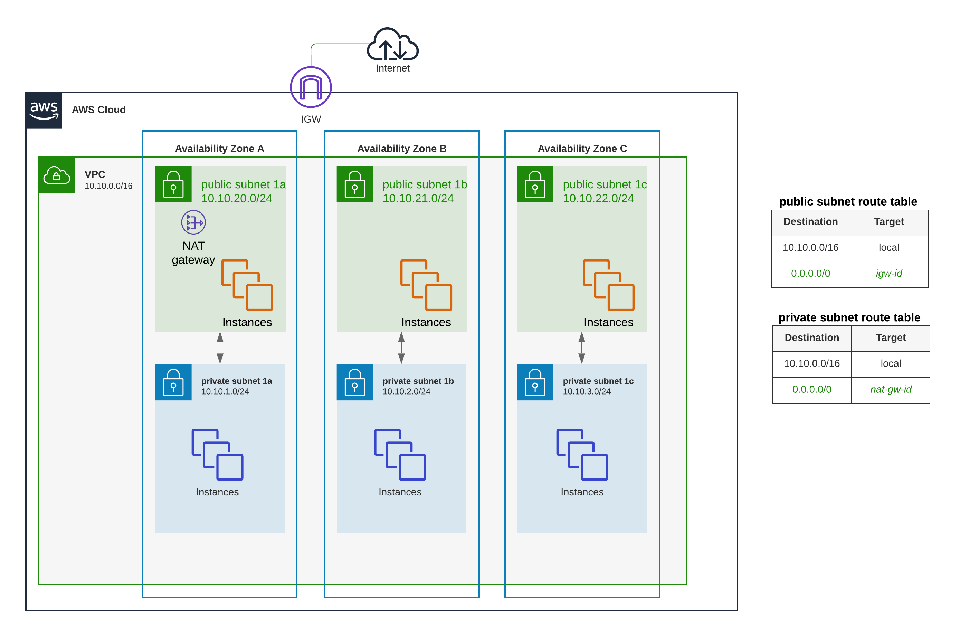
Task: Click nat-gw-id target in private route table
Action: pyautogui.click(x=890, y=389)
